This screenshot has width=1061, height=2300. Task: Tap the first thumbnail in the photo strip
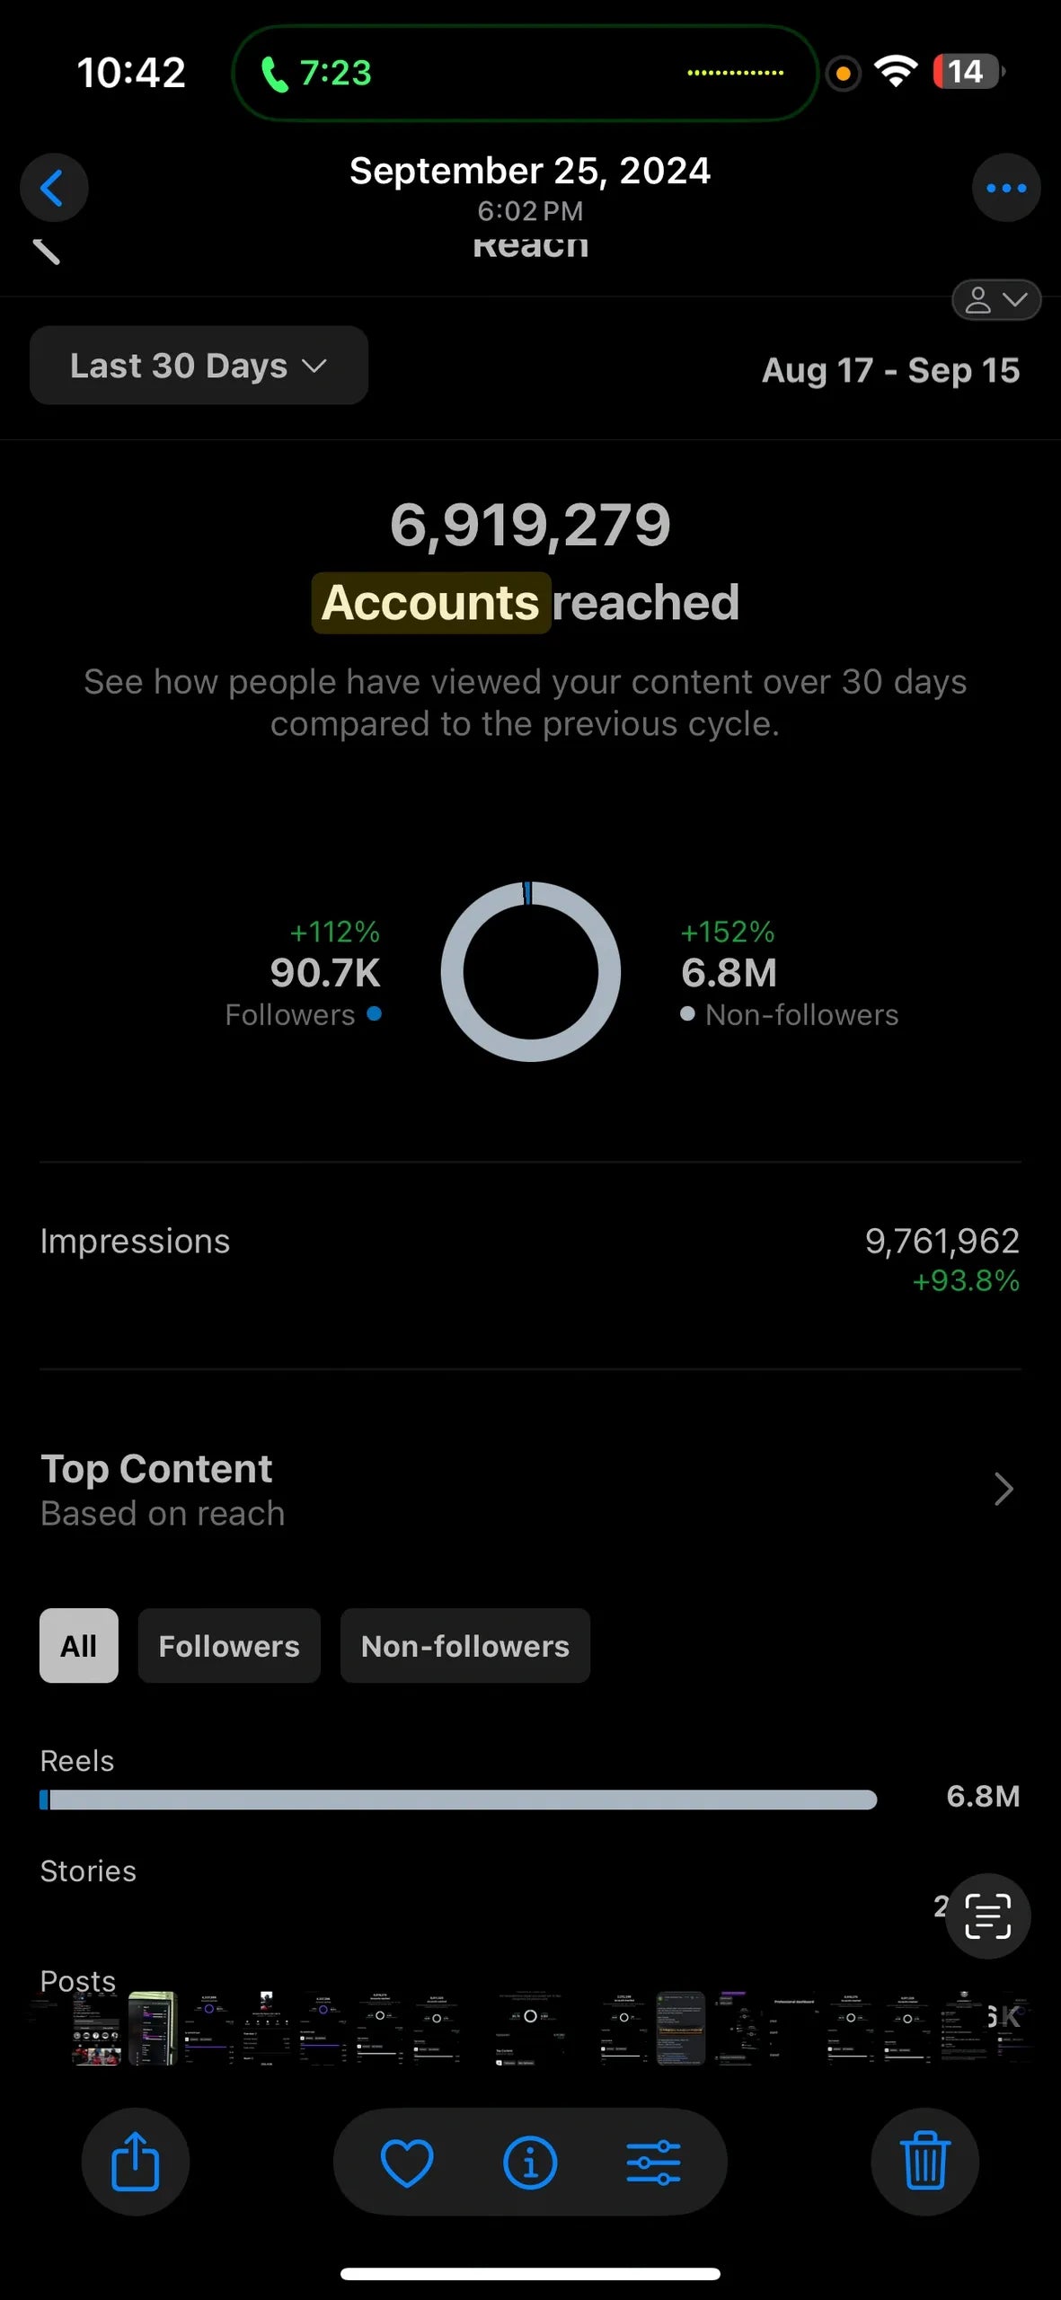point(96,2029)
